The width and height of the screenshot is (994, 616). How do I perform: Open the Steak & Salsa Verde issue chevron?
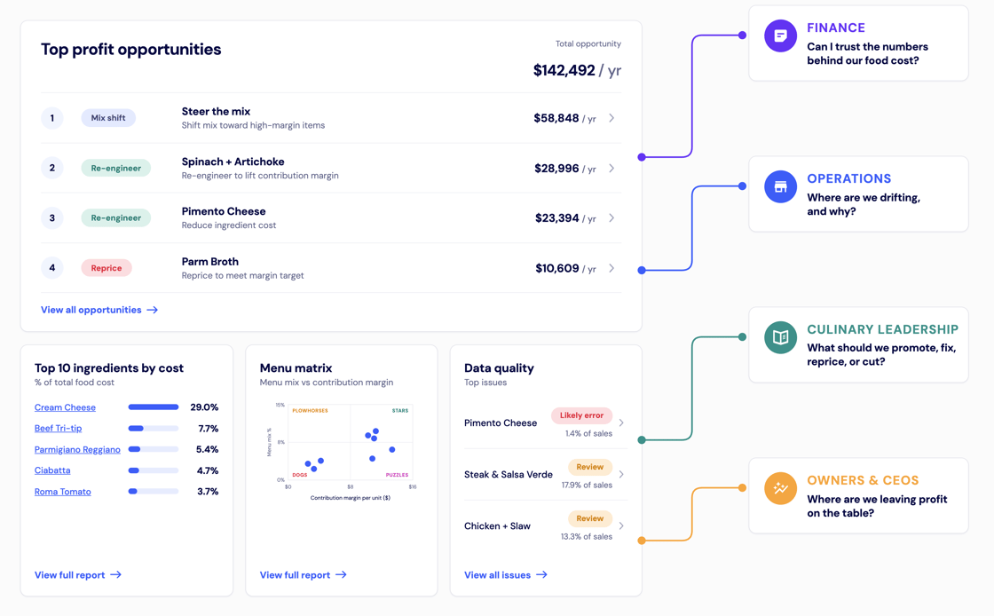tap(621, 474)
